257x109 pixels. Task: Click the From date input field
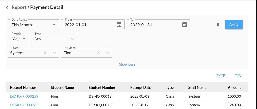click(x=88, y=25)
